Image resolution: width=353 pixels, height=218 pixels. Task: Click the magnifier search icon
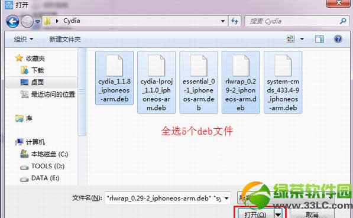(343, 21)
